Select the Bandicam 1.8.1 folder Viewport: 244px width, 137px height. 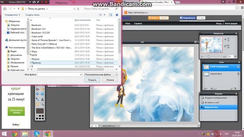tap(39, 29)
